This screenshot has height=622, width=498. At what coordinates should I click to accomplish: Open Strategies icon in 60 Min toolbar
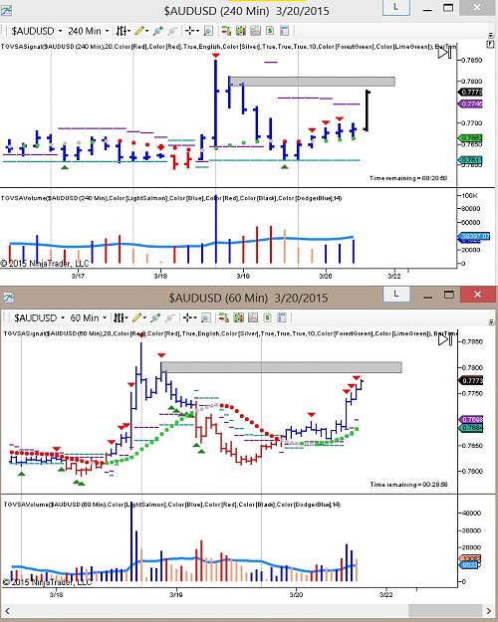(268, 317)
